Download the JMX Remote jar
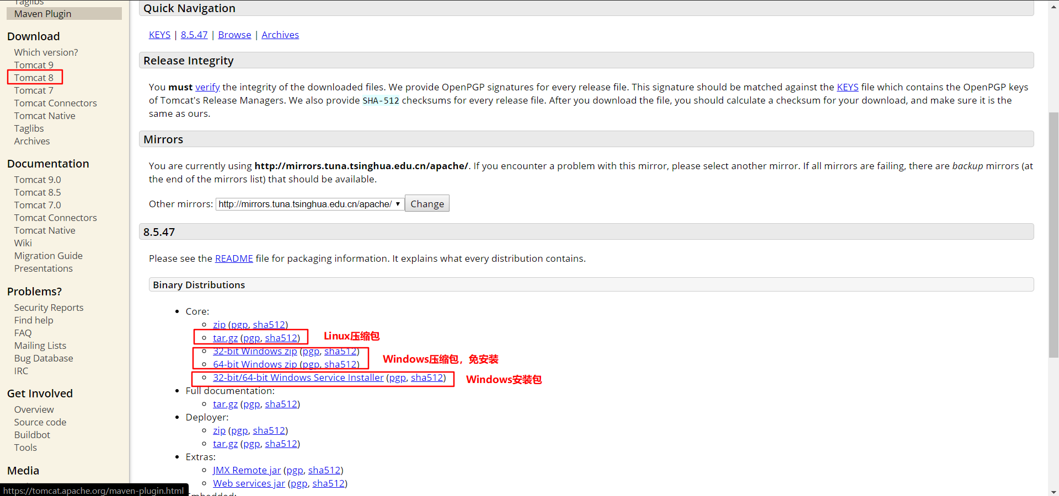Viewport: 1059px width, 496px height. coord(247,470)
